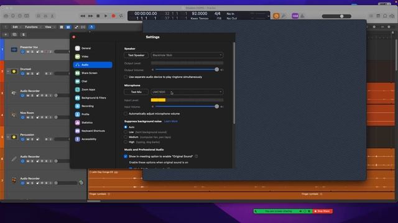Open the Logic View dropdown menu
The width and height of the screenshot is (398, 223).
coord(49,27)
